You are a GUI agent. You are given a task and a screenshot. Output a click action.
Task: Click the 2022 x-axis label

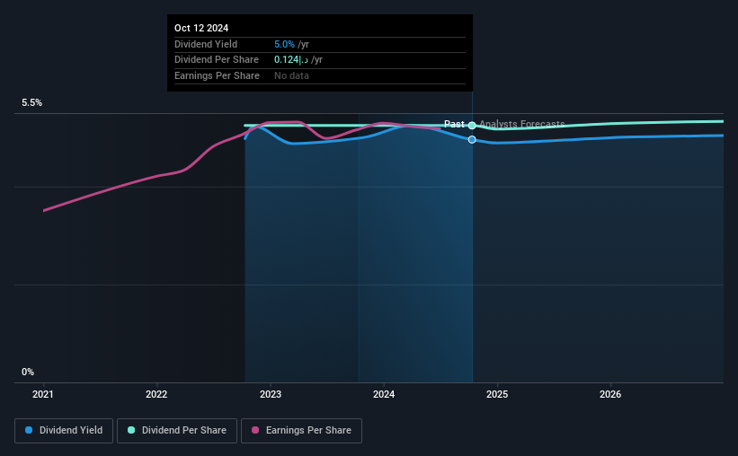156,394
